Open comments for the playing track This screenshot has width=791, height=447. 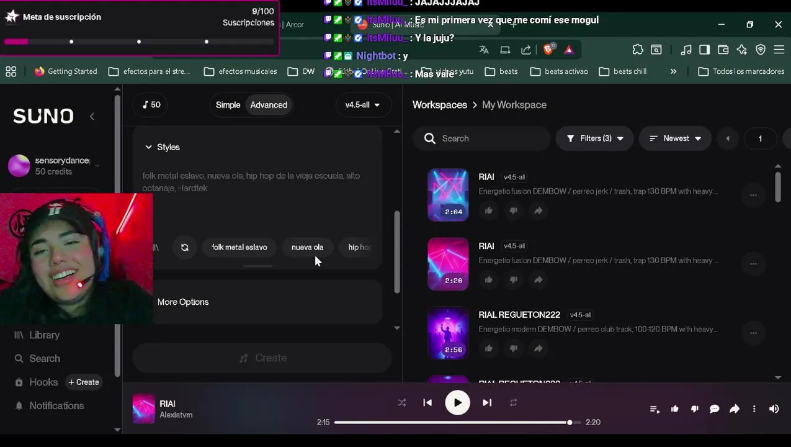tap(714, 409)
